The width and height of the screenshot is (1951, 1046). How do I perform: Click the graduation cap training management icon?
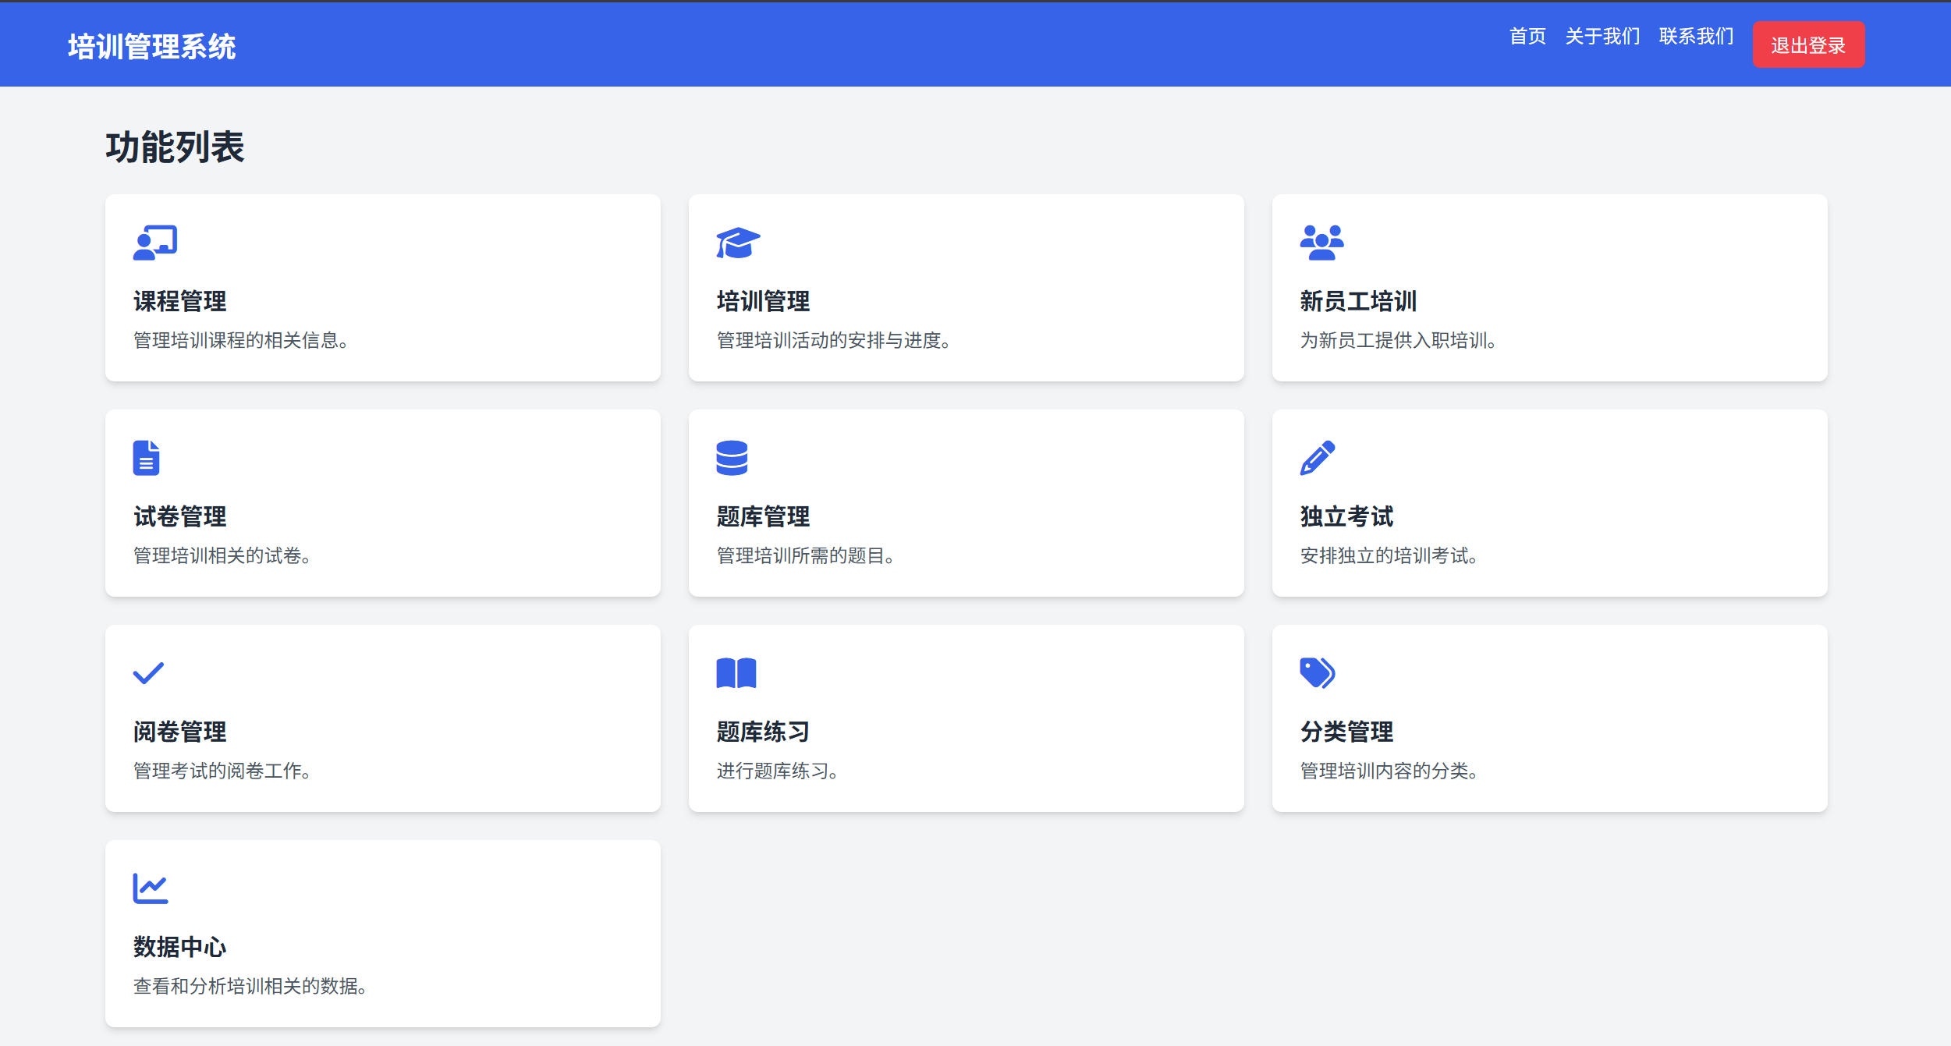point(738,243)
